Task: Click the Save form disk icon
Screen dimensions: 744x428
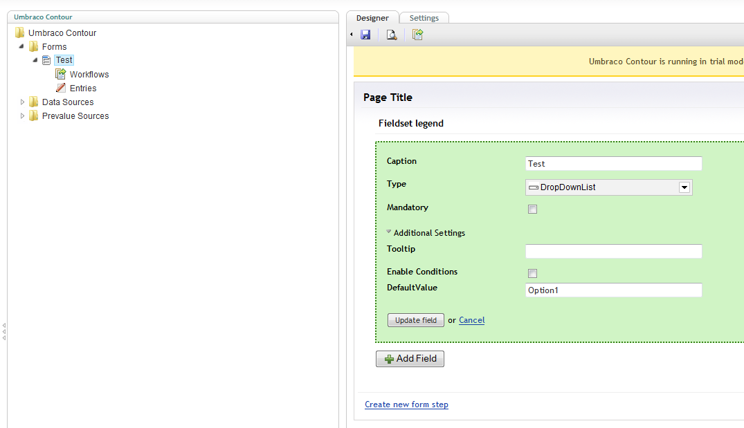Action: point(365,35)
